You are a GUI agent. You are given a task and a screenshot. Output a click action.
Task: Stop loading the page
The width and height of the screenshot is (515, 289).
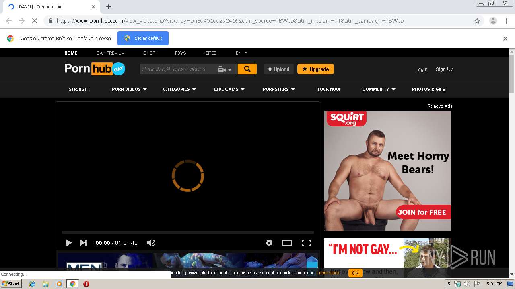(x=35, y=21)
